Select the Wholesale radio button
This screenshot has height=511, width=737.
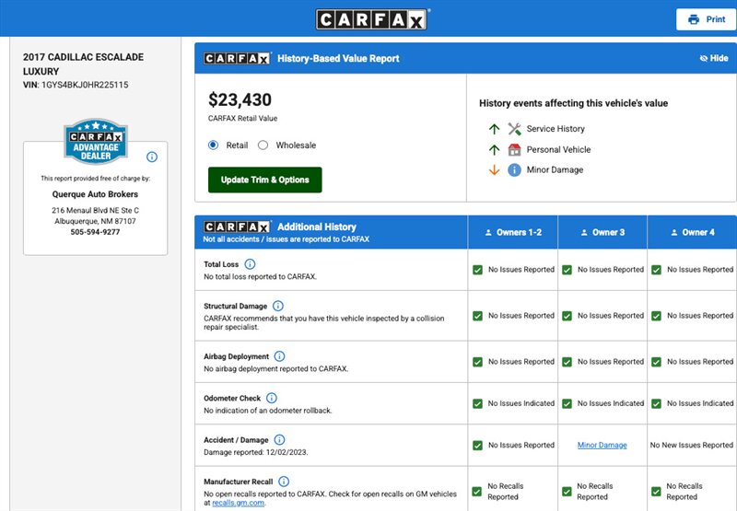click(263, 145)
